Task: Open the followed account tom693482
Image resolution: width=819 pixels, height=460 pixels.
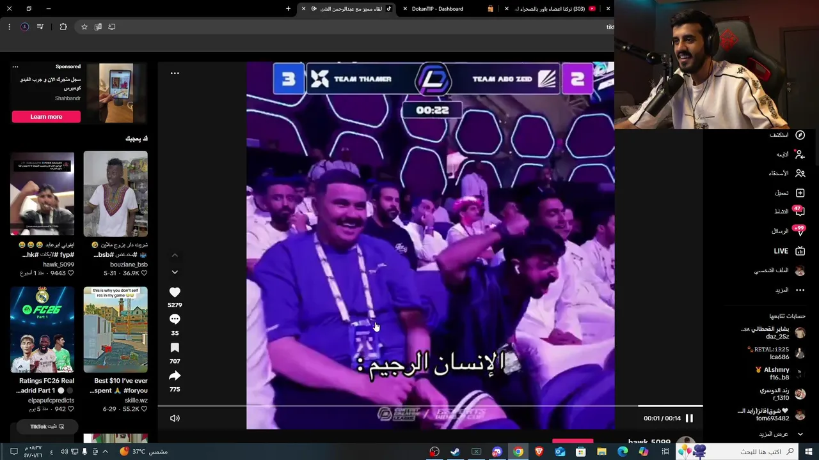Action: [771, 415]
